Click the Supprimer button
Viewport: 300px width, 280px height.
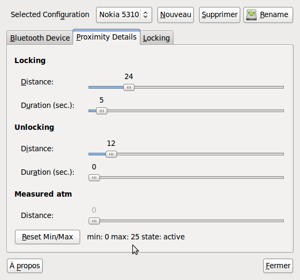[x=219, y=15]
